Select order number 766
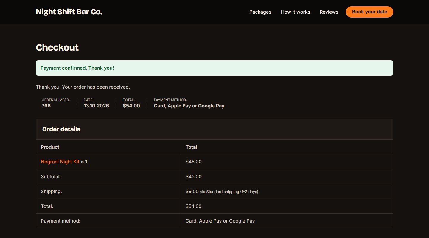The image size is (429, 238). tap(46, 106)
